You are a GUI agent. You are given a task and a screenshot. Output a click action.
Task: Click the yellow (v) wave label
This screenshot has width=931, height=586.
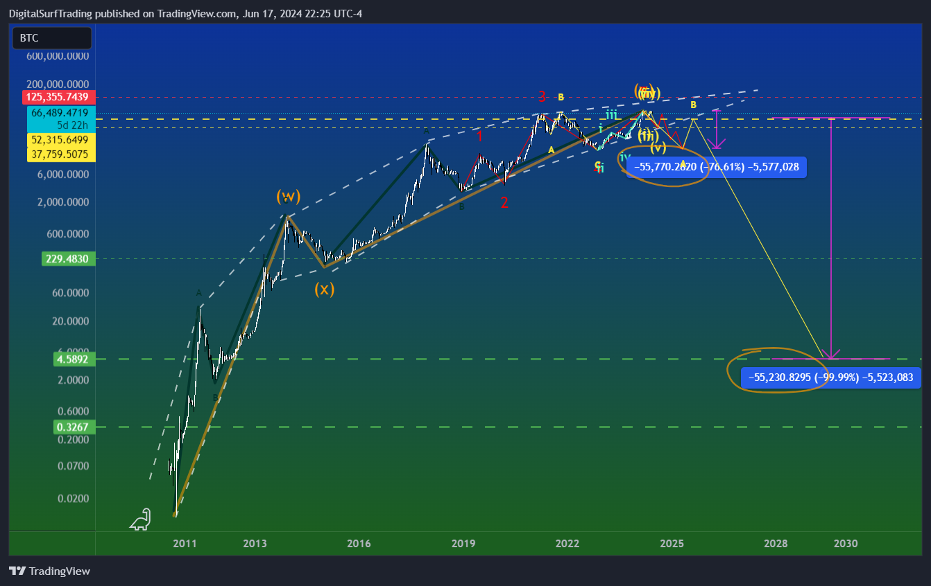(658, 147)
